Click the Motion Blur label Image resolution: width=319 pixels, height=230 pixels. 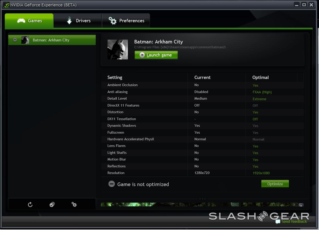click(x=117, y=159)
